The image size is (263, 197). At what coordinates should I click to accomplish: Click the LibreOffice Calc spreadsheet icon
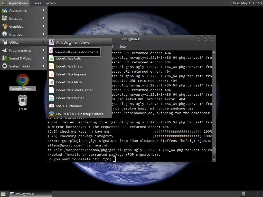[x=51, y=58]
